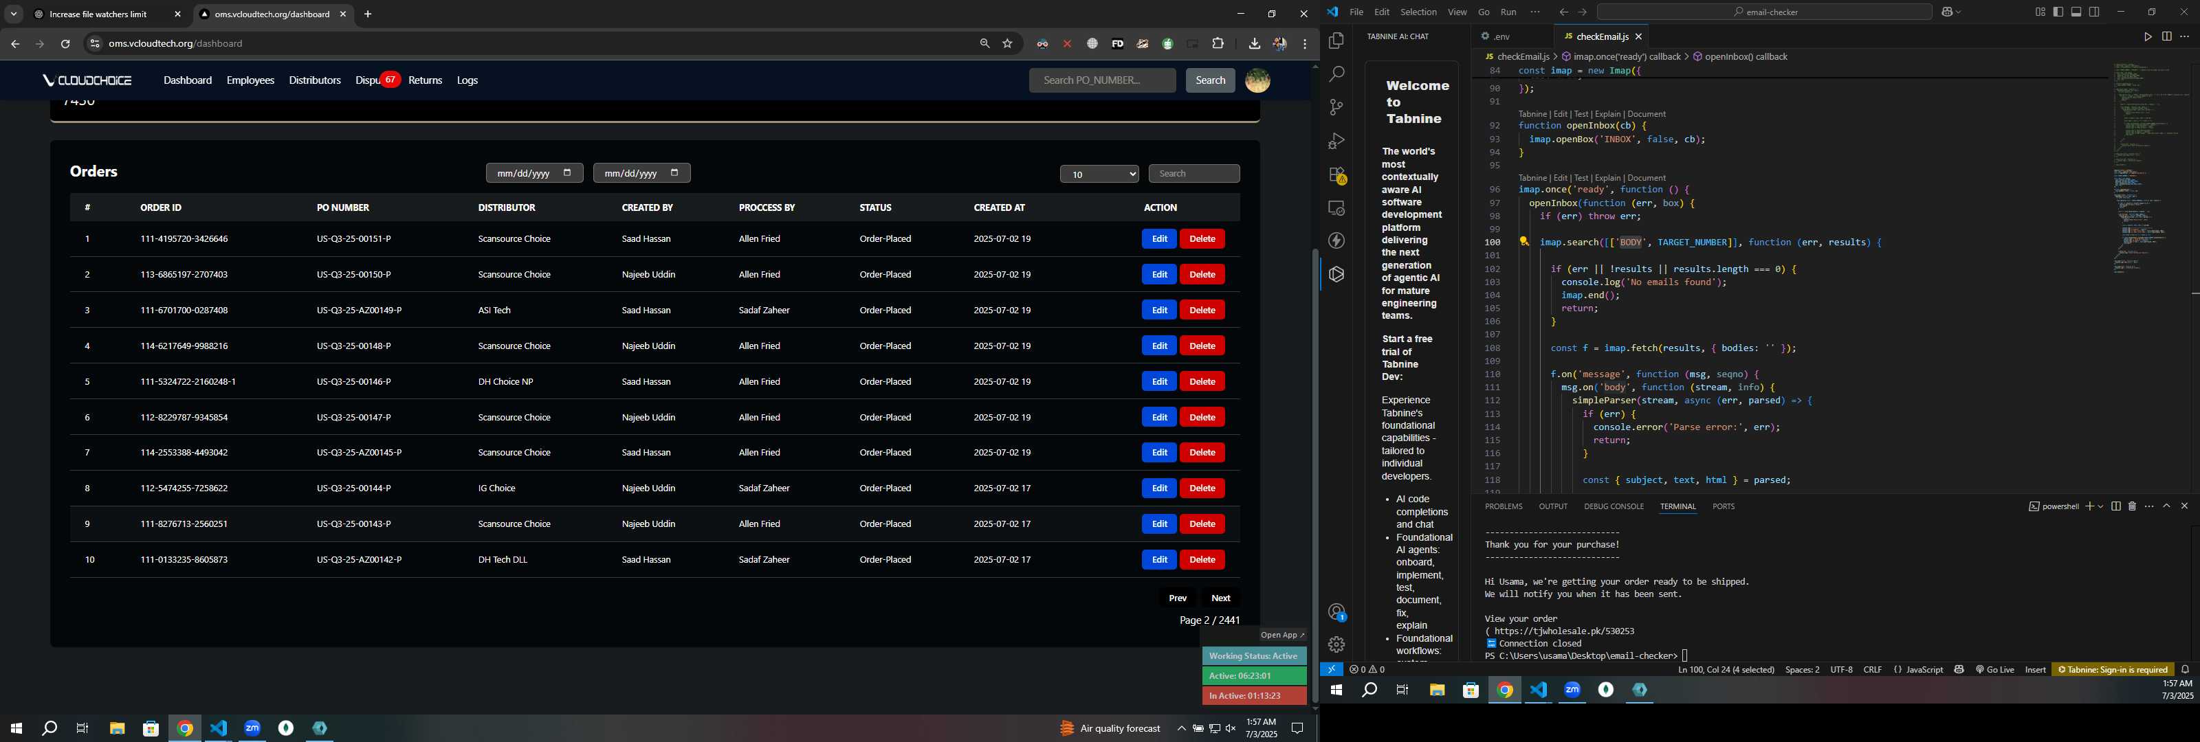Click the Orders table Search input
Viewport: 2200px width, 742px height.
(x=1193, y=173)
